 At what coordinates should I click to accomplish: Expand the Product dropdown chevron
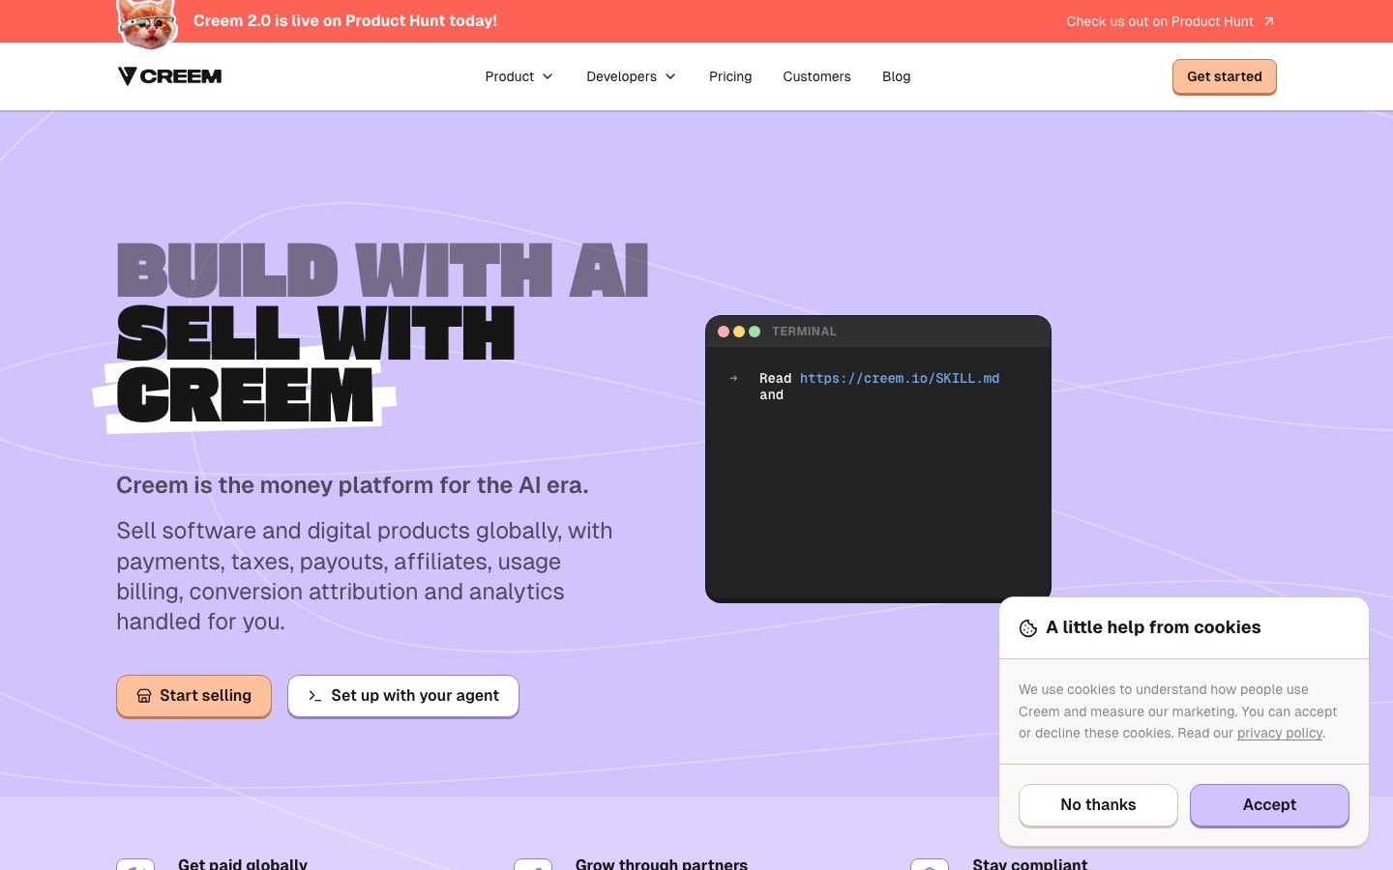pos(548,76)
